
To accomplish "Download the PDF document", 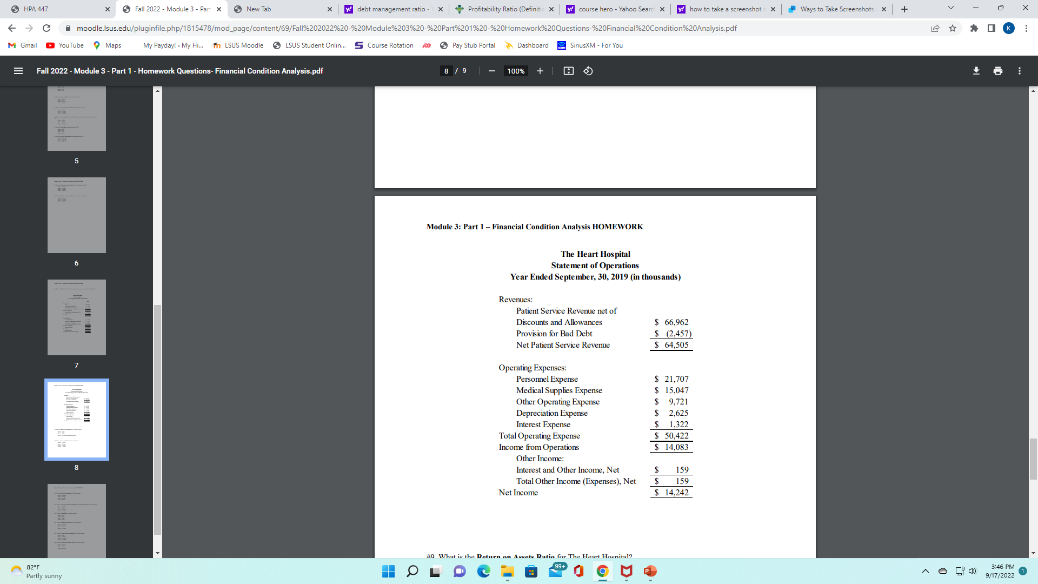I will [x=976, y=71].
